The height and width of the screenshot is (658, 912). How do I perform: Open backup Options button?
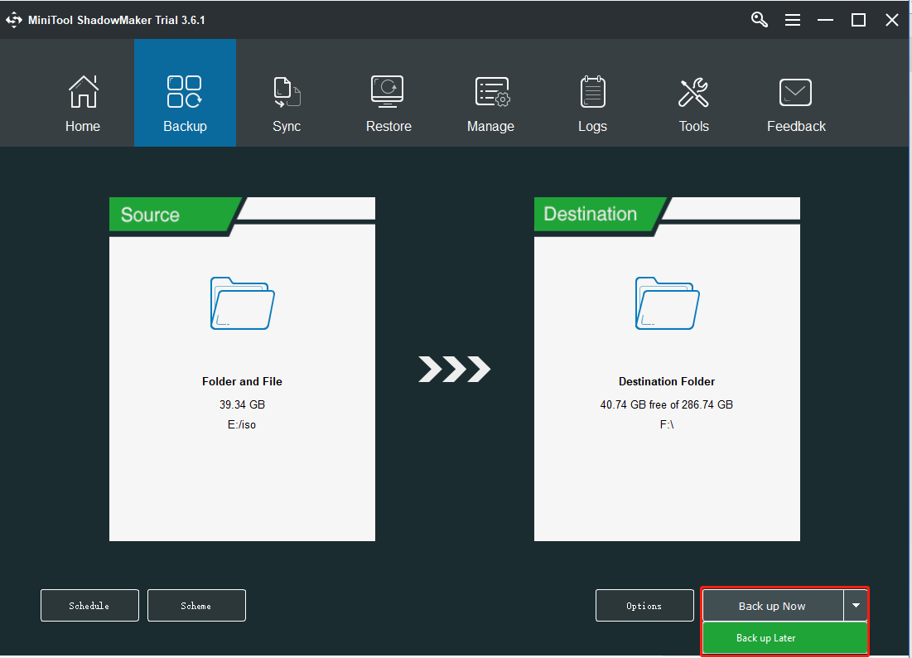(644, 606)
